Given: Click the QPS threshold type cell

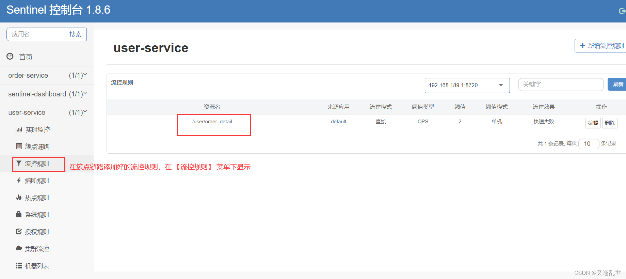Looking at the screenshot, I should tap(423, 122).
